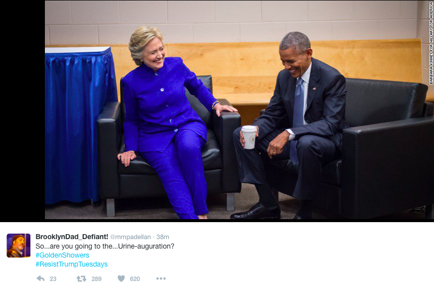Follow the #ResistTrumpTuesdays hashtag link

pyautogui.click(x=71, y=264)
